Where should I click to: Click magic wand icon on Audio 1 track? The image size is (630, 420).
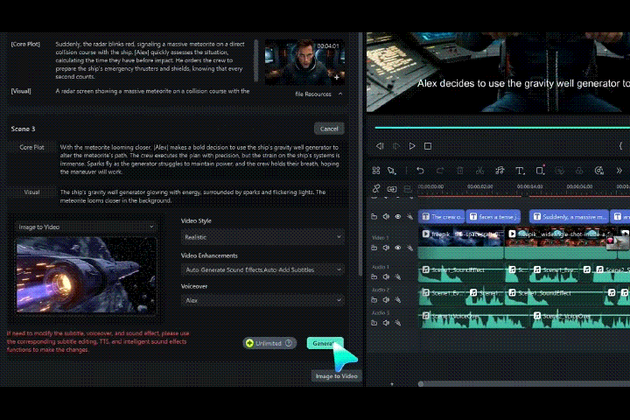coord(398,276)
